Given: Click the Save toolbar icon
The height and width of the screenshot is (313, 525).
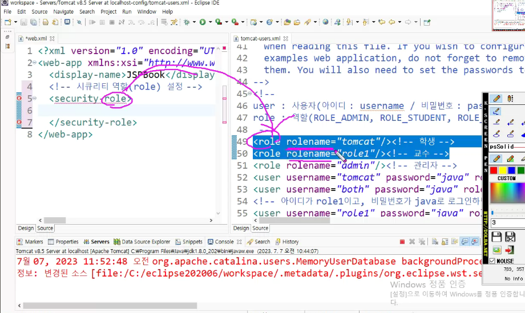Looking at the screenshot, I should tap(23, 22).
